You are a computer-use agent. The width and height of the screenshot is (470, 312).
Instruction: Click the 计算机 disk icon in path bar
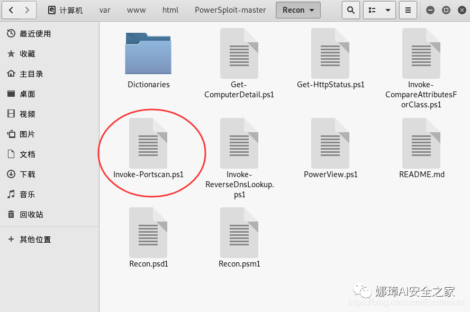click(x=51, y=10)
